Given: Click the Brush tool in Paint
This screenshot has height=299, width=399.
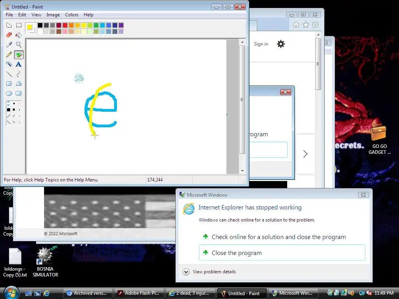Looking at the screenshot, I should 19,55.
